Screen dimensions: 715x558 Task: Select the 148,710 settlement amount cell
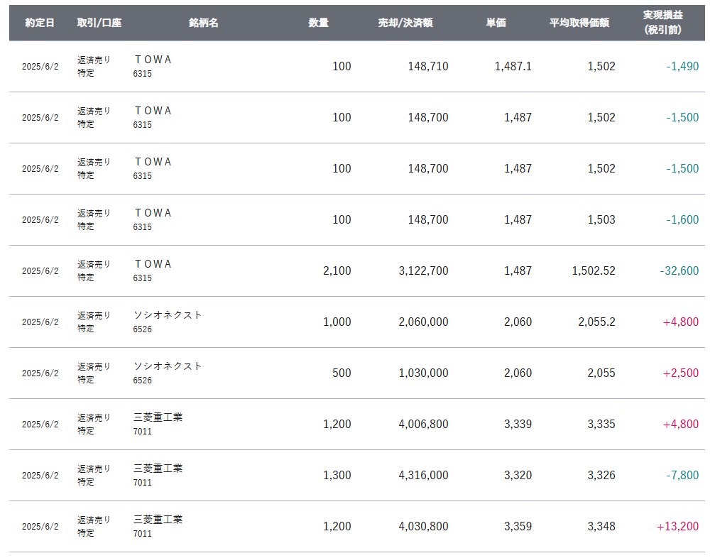pyautogui.click(x=427, y=66)
